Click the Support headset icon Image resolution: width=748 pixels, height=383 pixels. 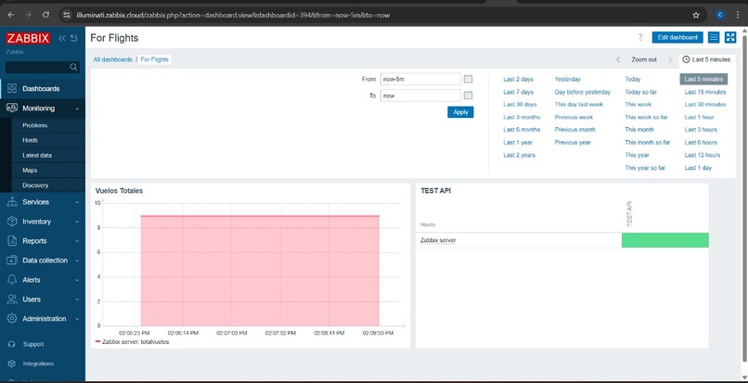tap(12, 344)
